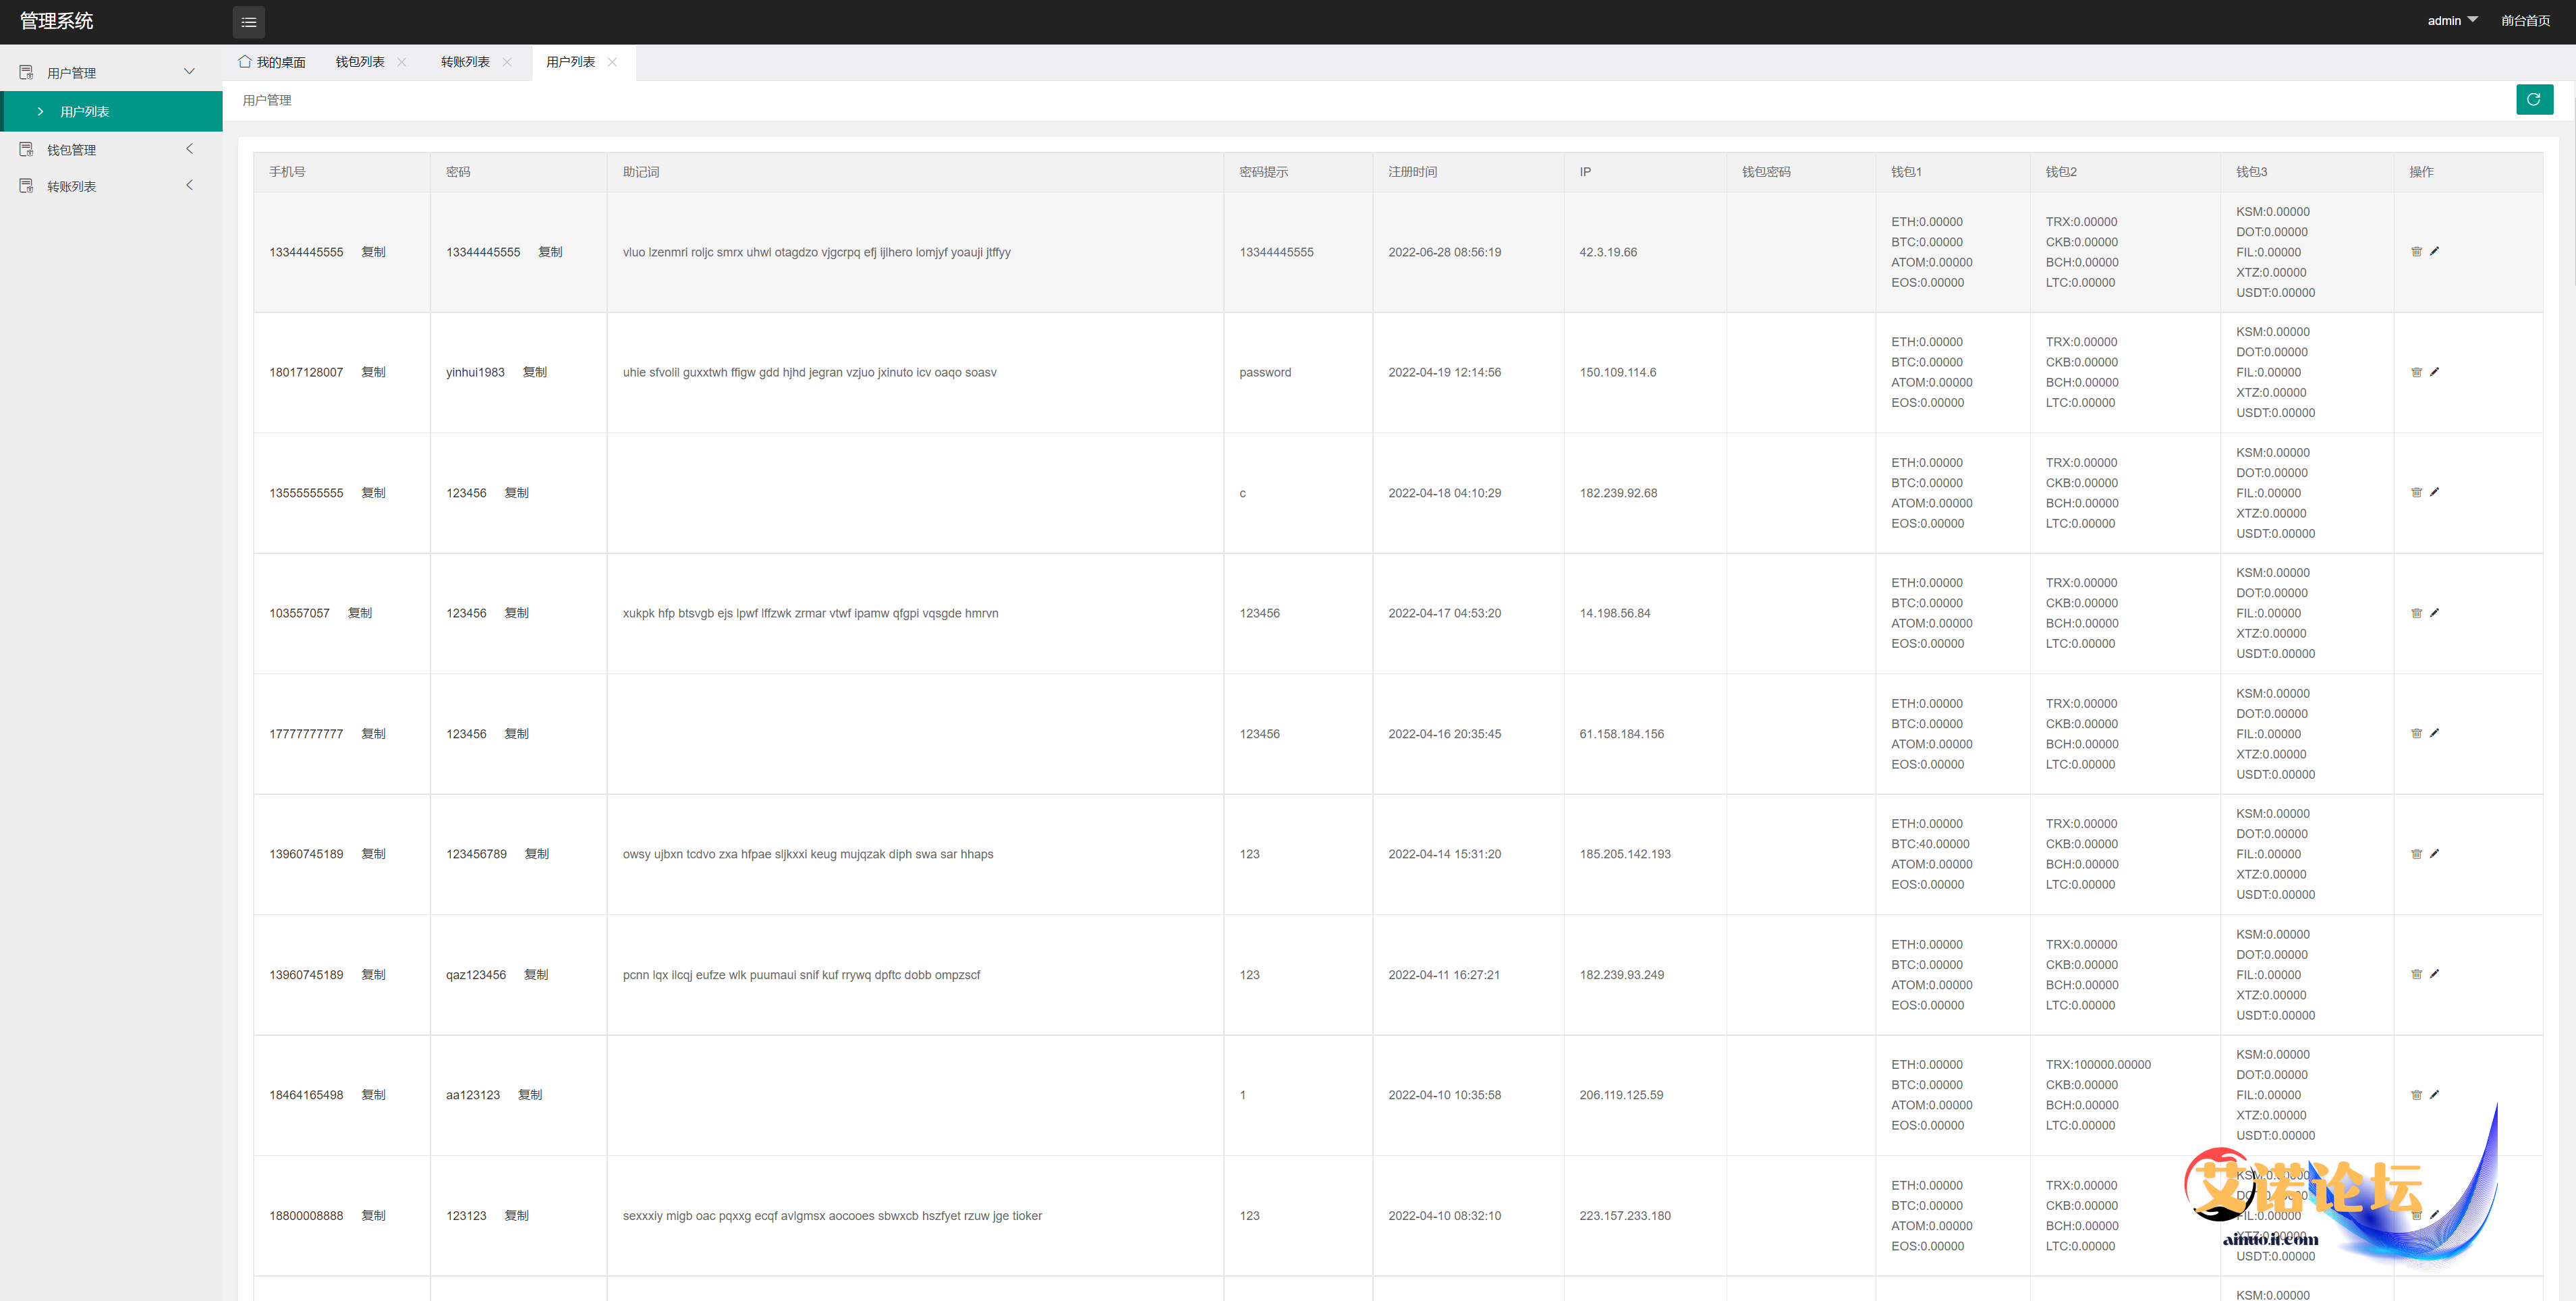Close the 转账列表 tab

pyautogui.click(x=507, y=62)
